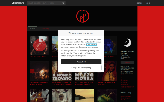Switch to the community tab

pyautogui.click(x=45, y=29)
